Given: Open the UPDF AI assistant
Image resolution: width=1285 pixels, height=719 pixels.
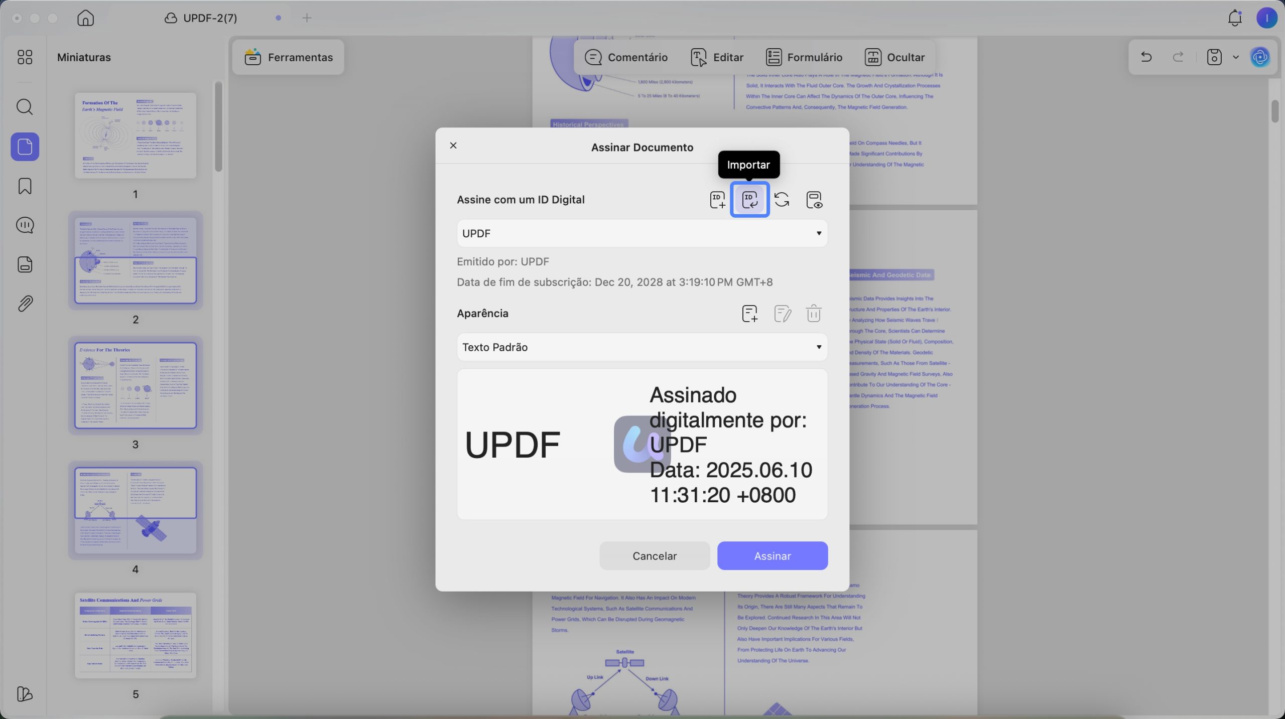Looking at the screenshot, I should 1260,57.
